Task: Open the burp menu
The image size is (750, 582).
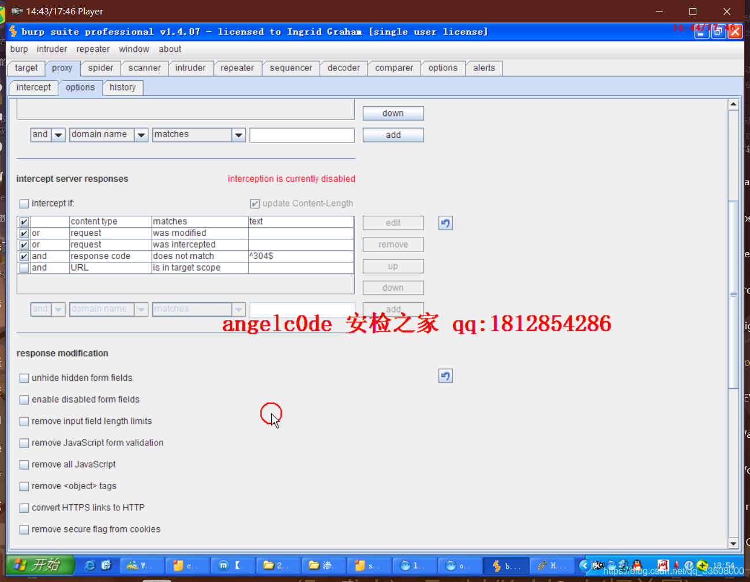Action: click(x=19, y=49)
